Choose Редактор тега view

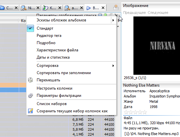tap(71, 36)
